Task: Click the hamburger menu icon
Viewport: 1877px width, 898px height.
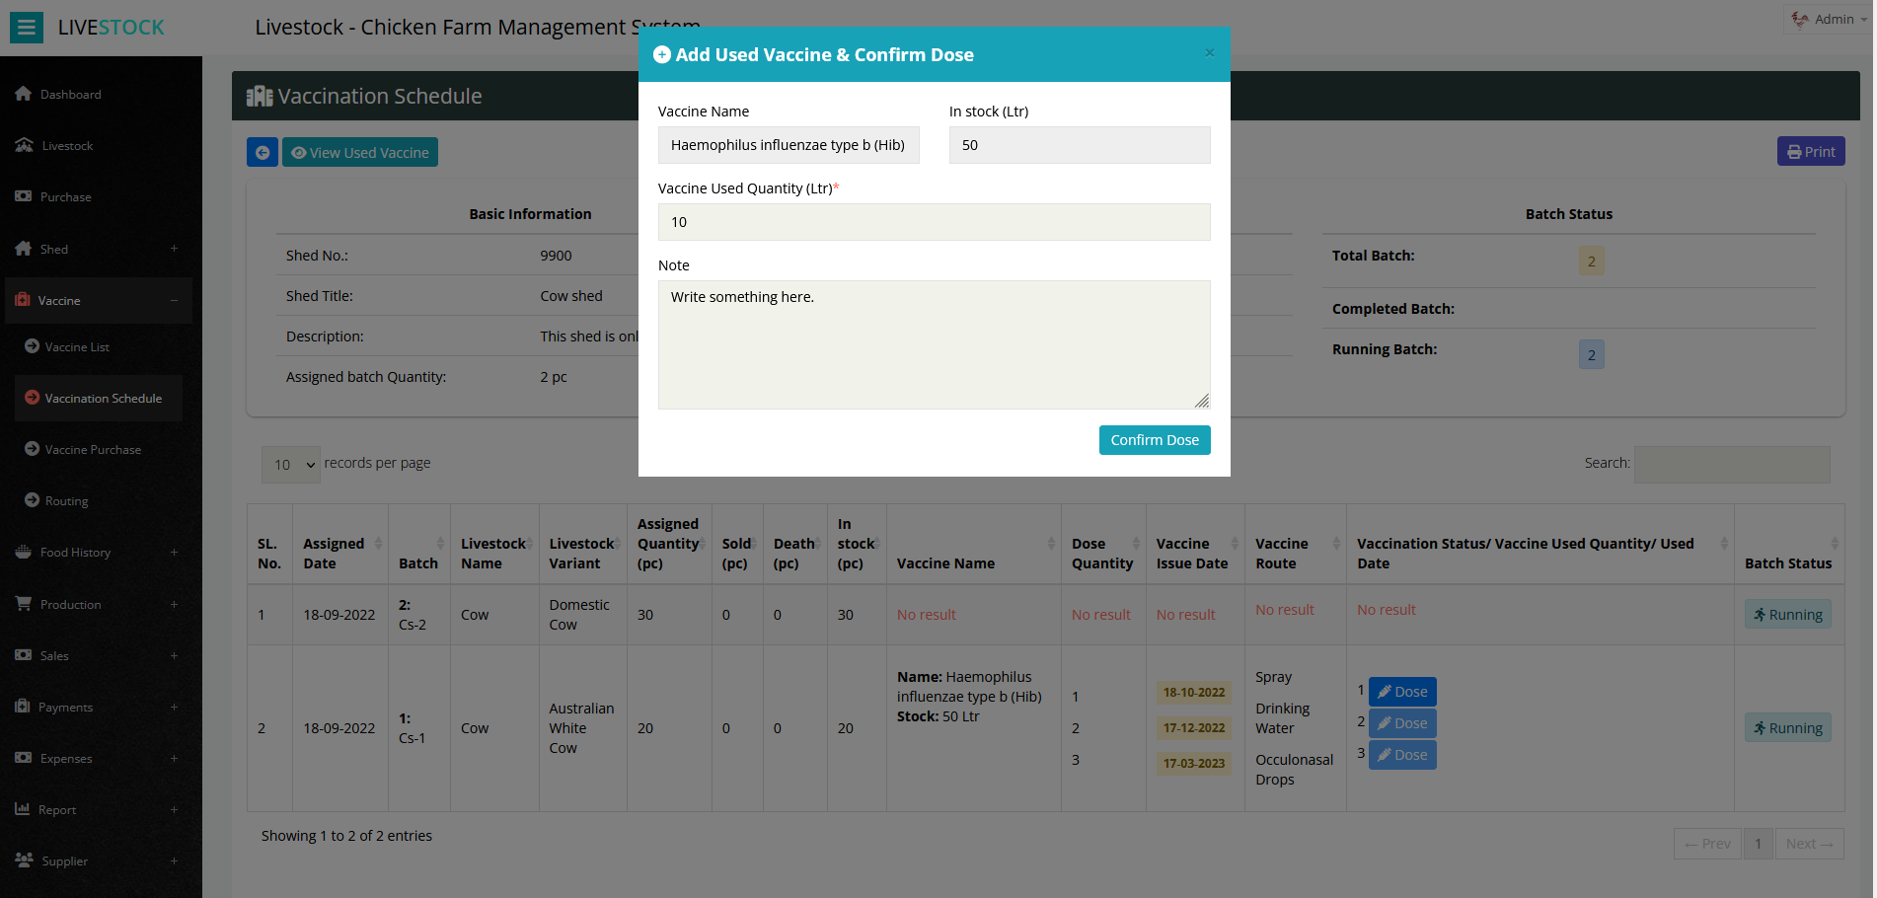Action: pyautogui.click(x=27, y=28)
